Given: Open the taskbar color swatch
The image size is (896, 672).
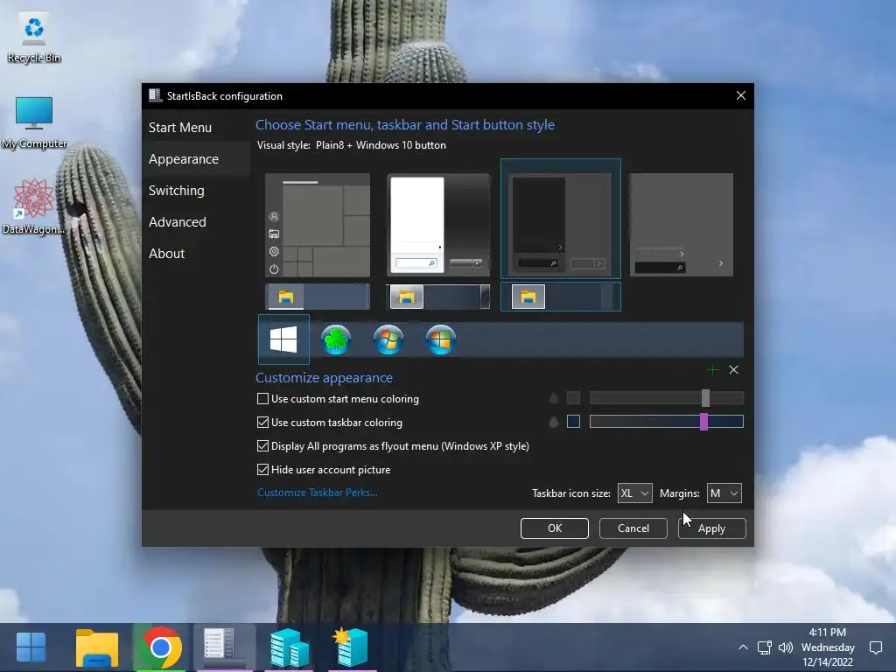Looking at the screenshot, I should click(x=573, y=422).
